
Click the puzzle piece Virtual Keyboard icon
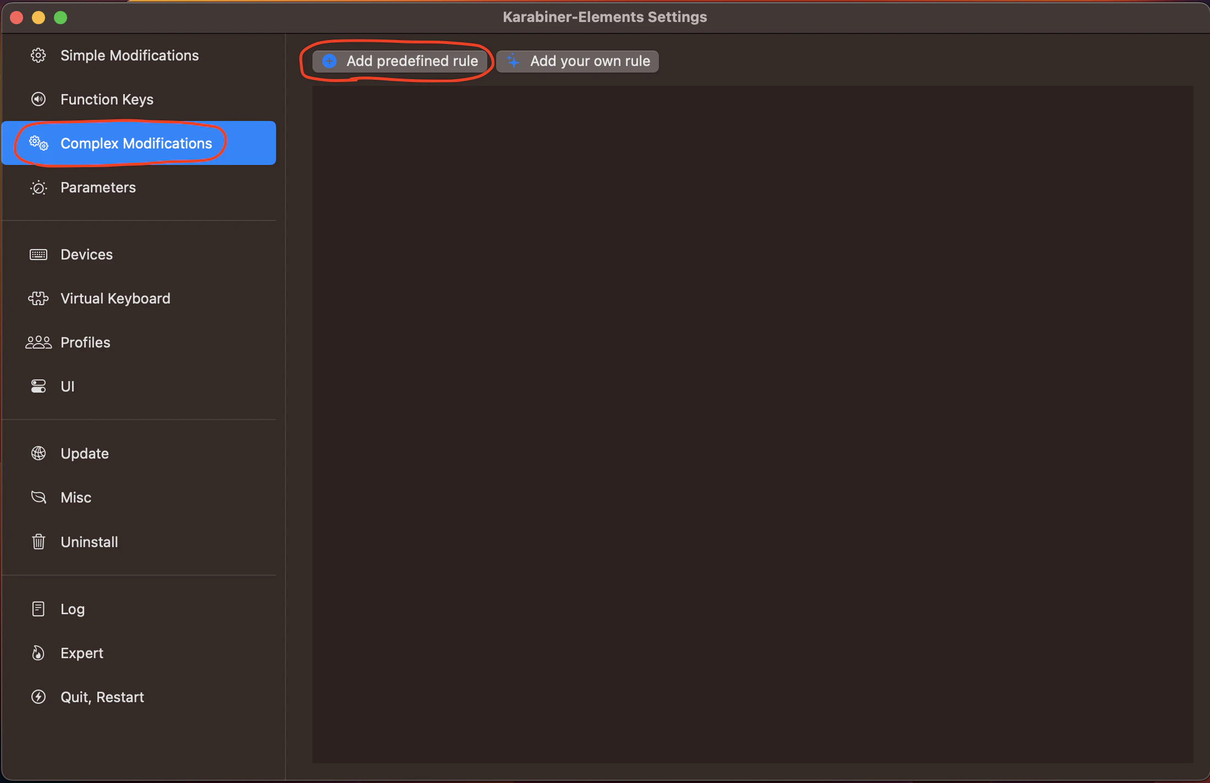tap(38, 299)
